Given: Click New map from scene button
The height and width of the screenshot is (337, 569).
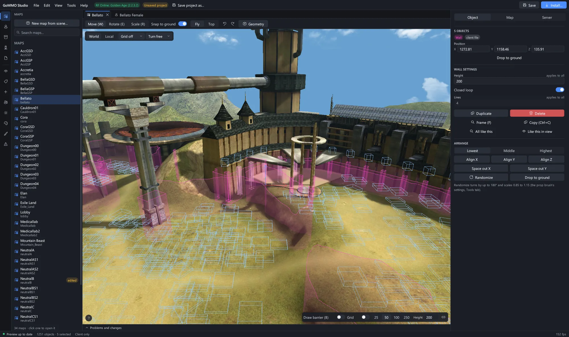Looking at the screenshot, I should [47, 23].
